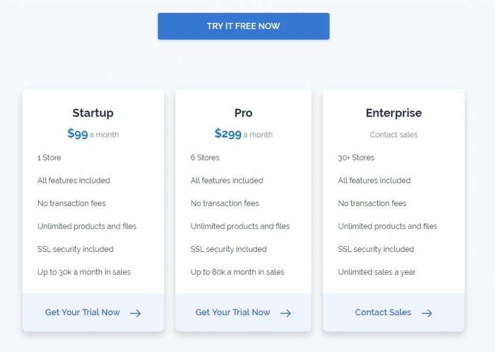Viewport: 495px width, 352px height.
Task: Select the Startup plan heading
Action: 93,113
